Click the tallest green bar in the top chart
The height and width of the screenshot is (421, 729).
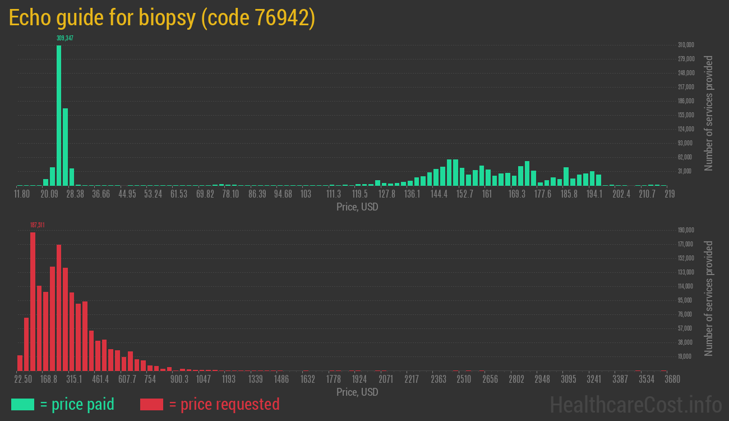click(59, 115)
